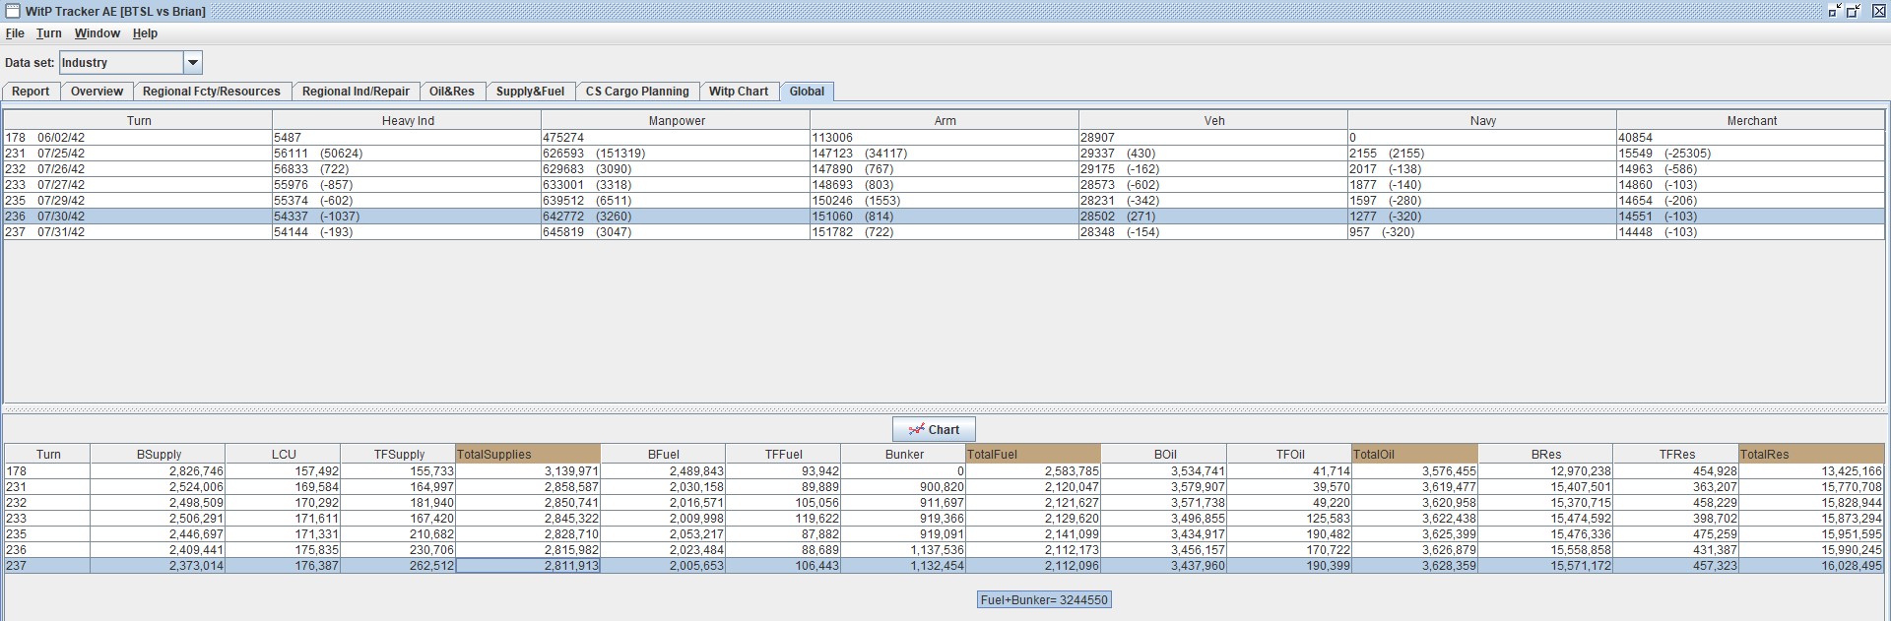The width and height of the screenshot is (1891, 621).
Task: Select turn 231 row dated 07/25/42
Action: pos(944,154)
